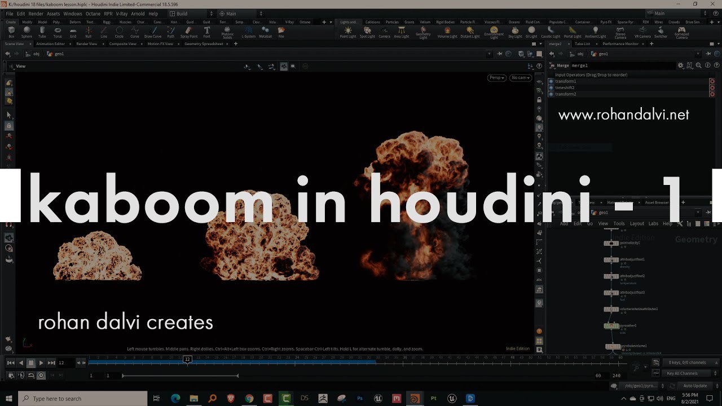The height and width of the screenshot is (406, 722).
Task: Select the File shelf tool
Action: click(x=281, y=32)
